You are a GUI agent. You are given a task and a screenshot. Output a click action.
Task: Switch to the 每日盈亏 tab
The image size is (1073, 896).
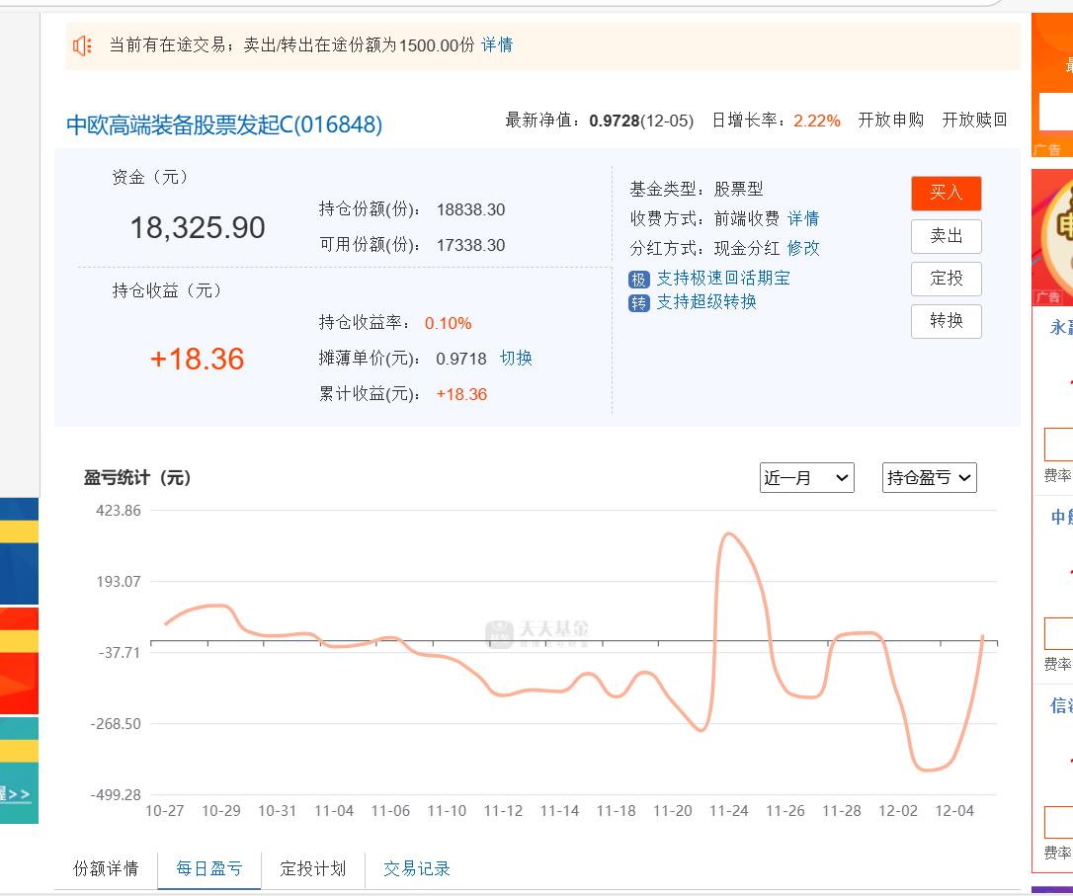(x=209, y=869)
